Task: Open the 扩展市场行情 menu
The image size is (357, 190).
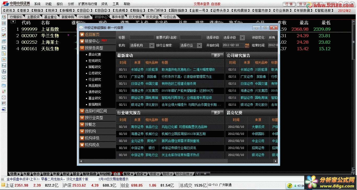Action: point(88,4)
